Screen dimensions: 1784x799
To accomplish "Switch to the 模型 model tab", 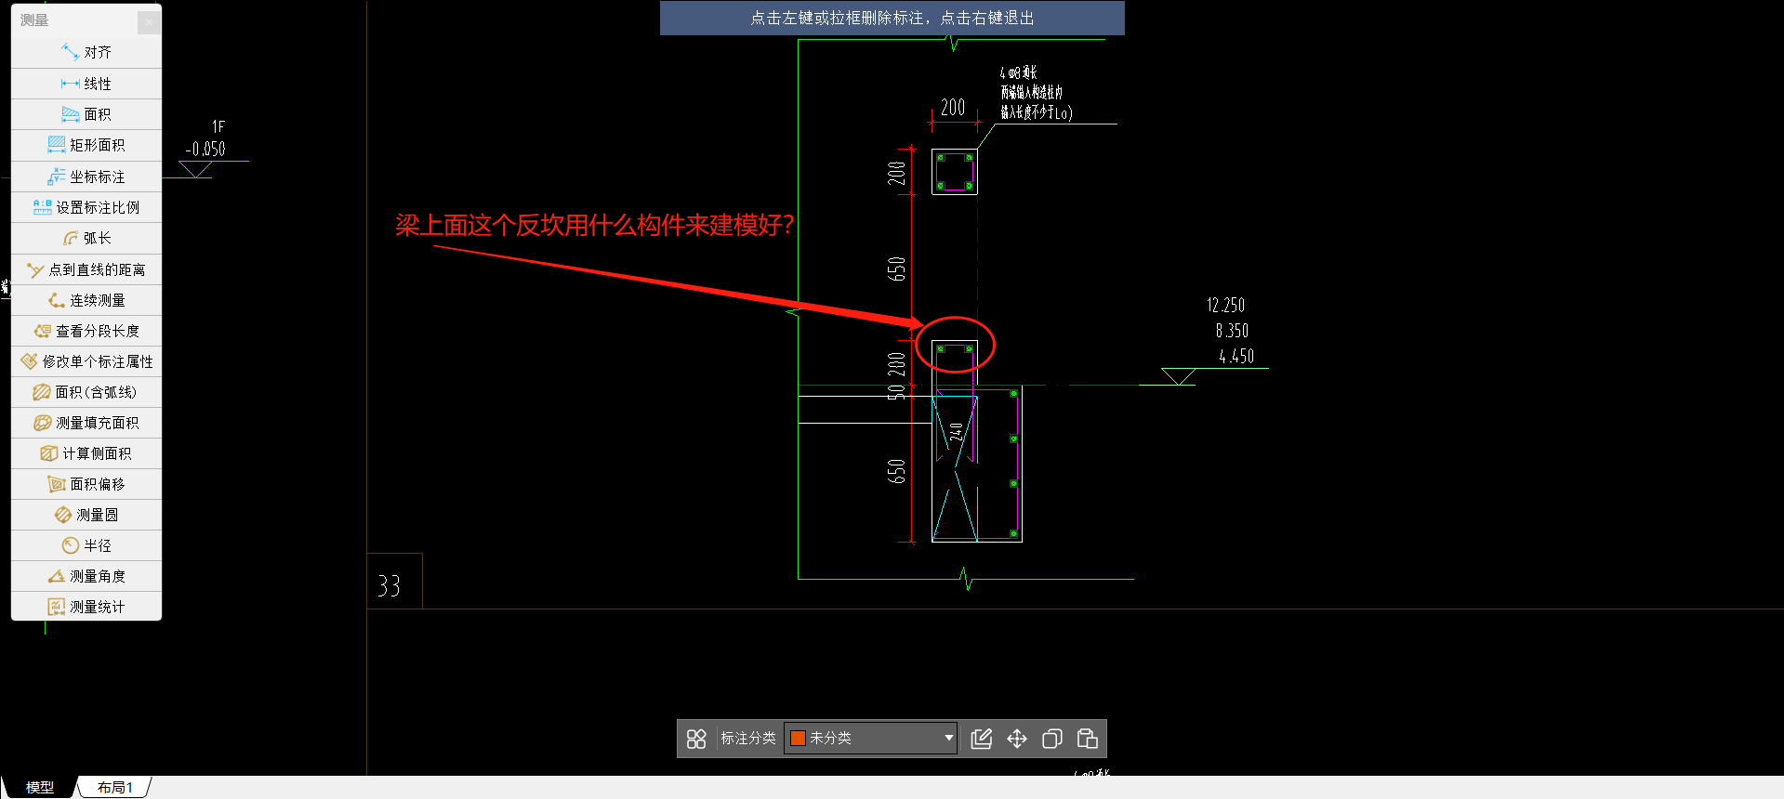I will click(40, 787).
